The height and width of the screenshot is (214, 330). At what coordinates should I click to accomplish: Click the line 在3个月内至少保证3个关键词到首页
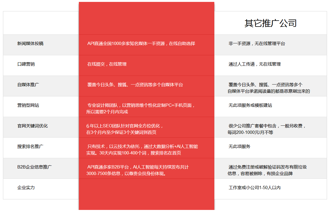(x=121, y=132)
